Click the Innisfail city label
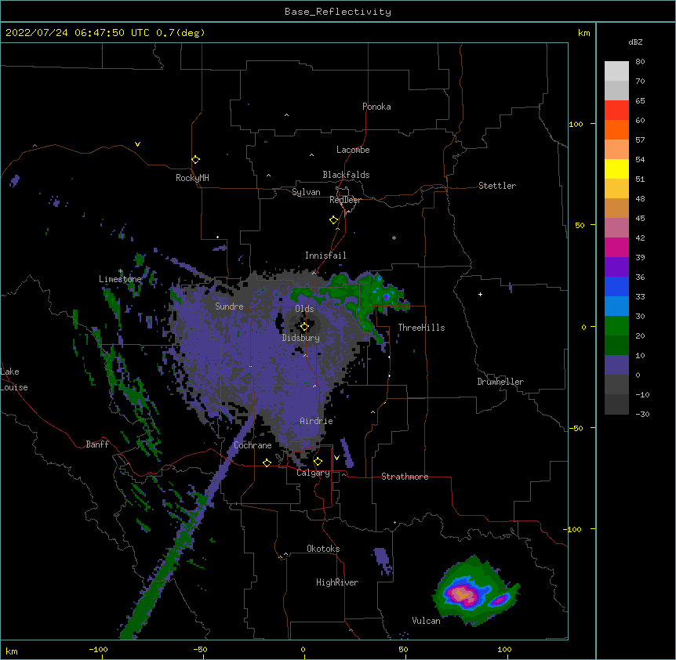676x660 pixels. (325, 256)
